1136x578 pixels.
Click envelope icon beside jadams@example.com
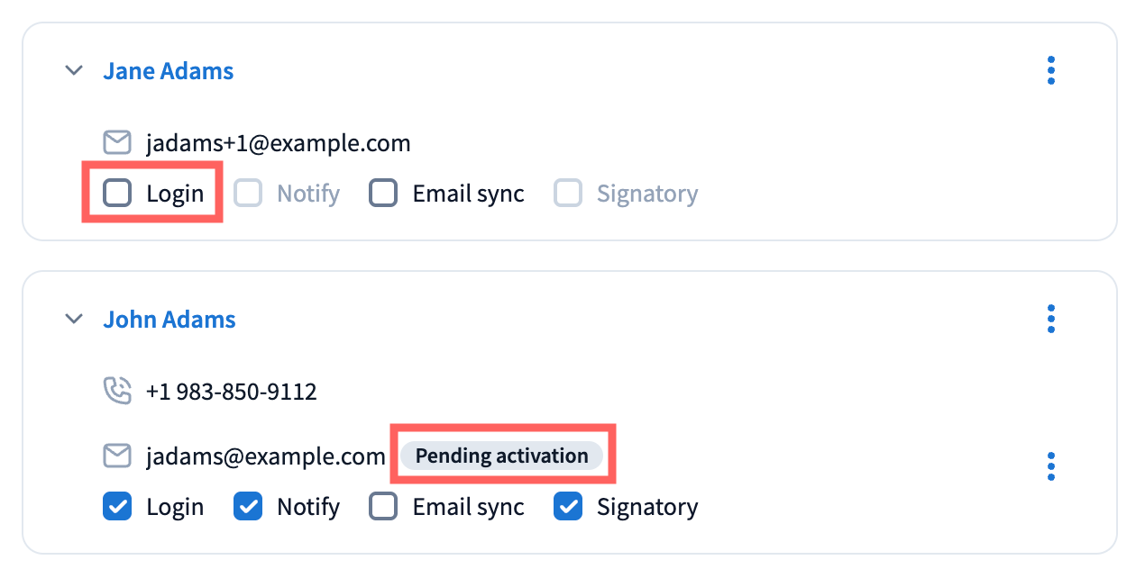(x=117, y=456)
